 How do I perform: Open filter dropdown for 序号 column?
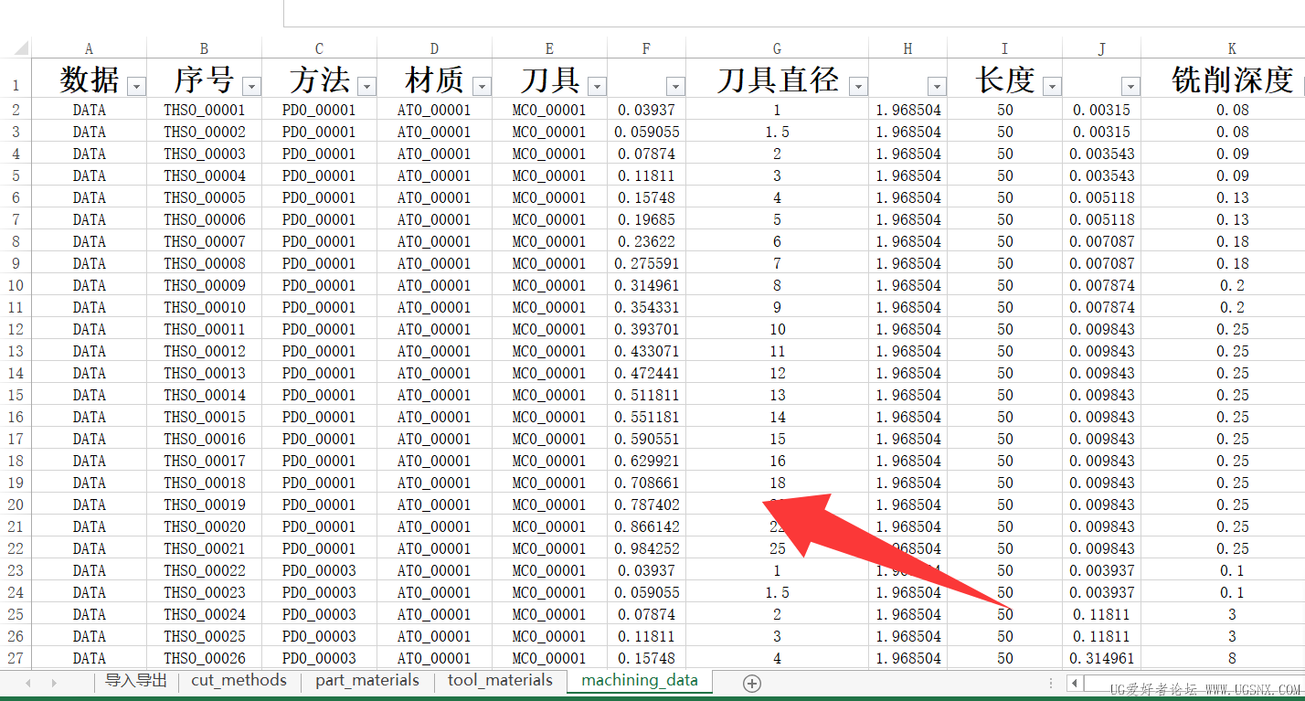(x=251, y=86)
